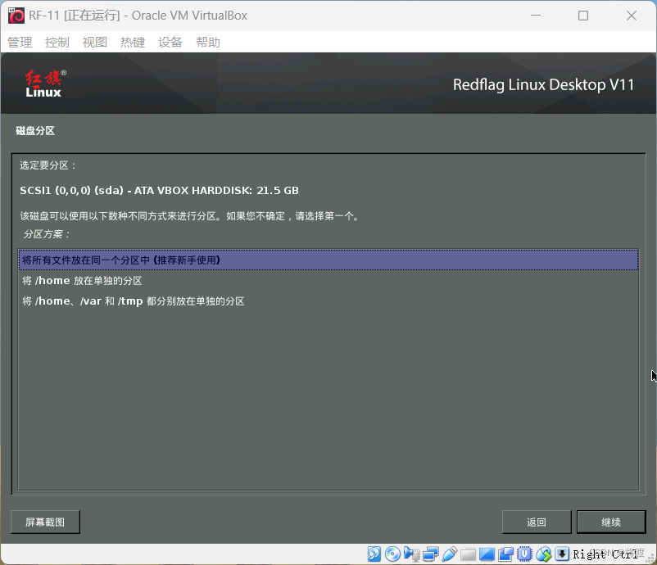Click the VirtualBox window title icon
Viewport: 657px width, 565px height.
pyautogui.click(x=16, y=16)
